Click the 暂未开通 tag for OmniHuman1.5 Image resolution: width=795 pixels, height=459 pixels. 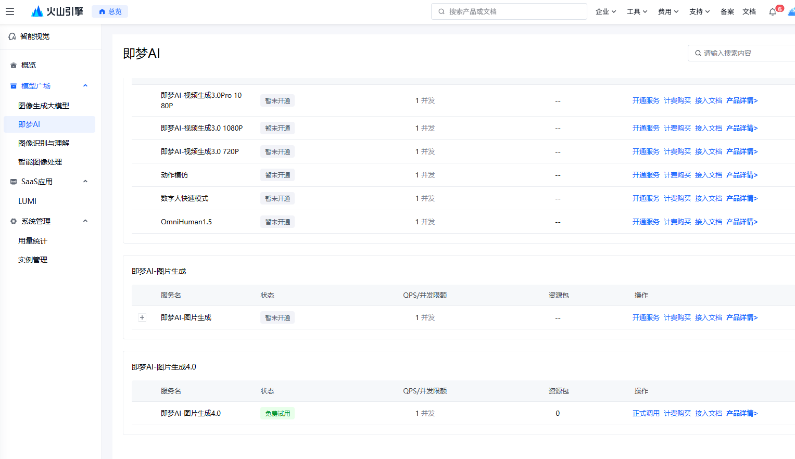tap(277, 222)
